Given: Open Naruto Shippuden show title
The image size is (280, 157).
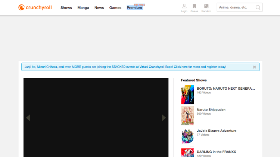Looking at the screenshot, I should [x=211, y=110].
